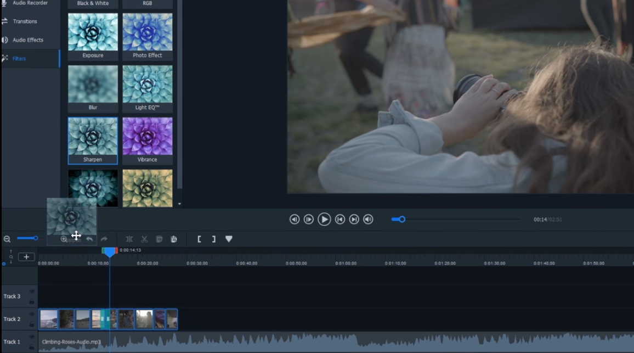Toggle the volume speaker button
This screenshot has width=634, height=353.
coord(369,220)
